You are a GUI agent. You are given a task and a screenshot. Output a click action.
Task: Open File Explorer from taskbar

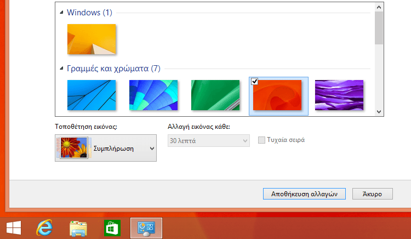click(x=78, y=228)
